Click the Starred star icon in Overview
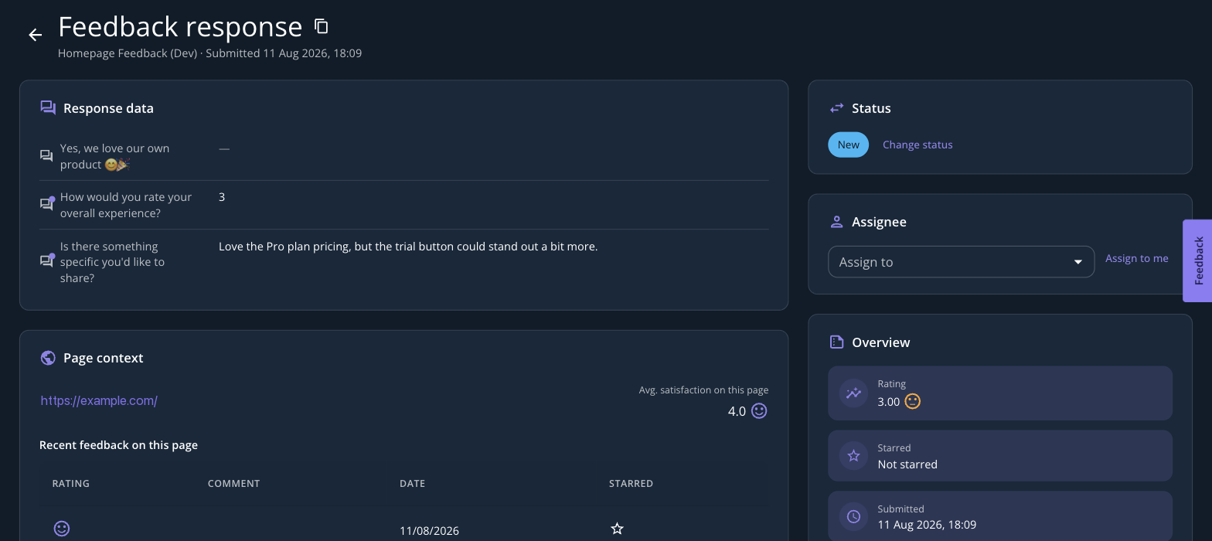 click(853, 456)
